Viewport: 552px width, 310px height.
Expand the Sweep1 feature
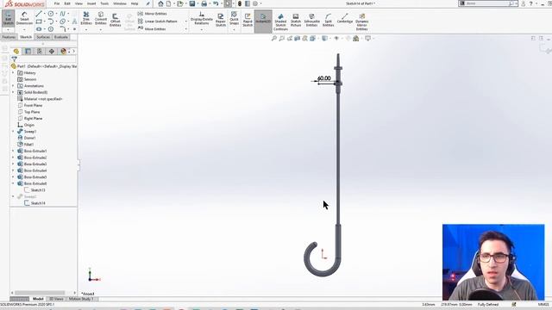[14, 132]
